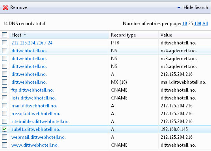Check the box for mail.dittwebhotell.no. A row
This screenshot has width=211, height=151.
5,106
